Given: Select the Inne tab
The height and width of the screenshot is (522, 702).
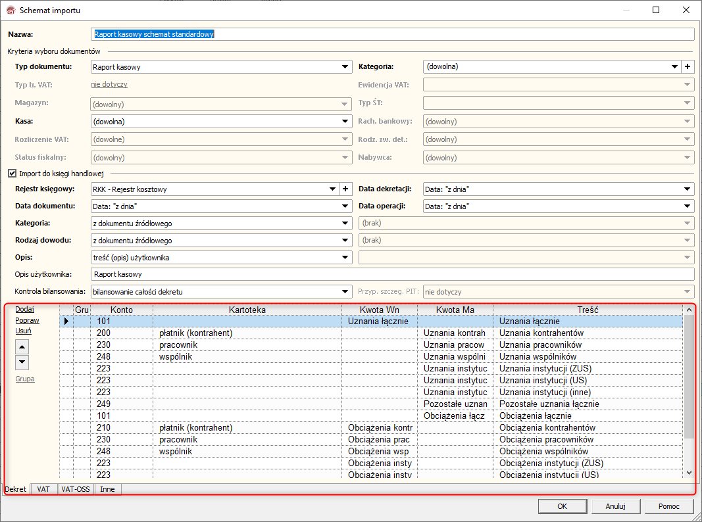Looking at the screenshot, I should (x=107, y=489).
